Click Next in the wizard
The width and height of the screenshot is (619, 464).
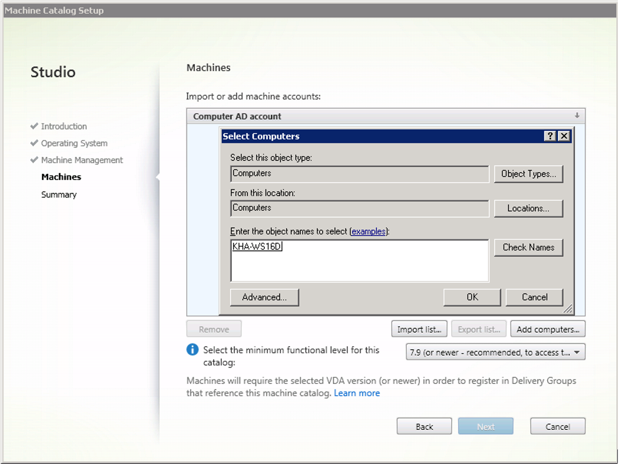[x=485, y=426]
